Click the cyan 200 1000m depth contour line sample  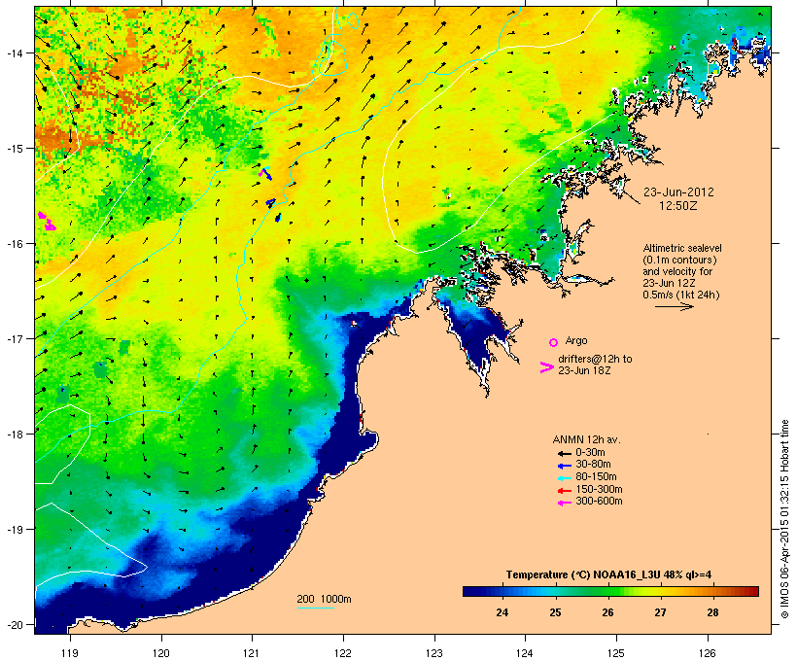click(315, 608)
